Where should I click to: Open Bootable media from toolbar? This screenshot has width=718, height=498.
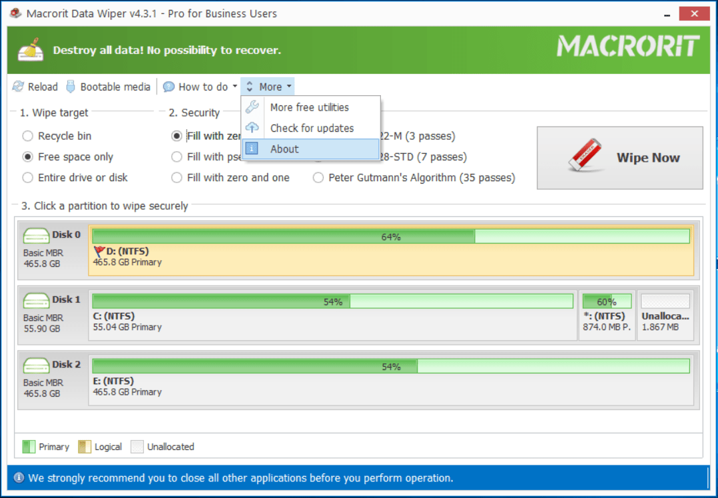click(115, 87)
